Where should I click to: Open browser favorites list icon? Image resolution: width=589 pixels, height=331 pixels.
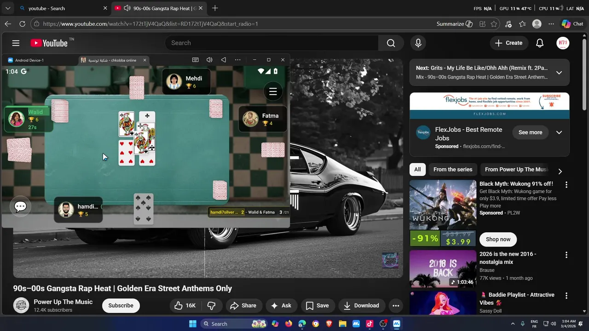coord(522,24)
